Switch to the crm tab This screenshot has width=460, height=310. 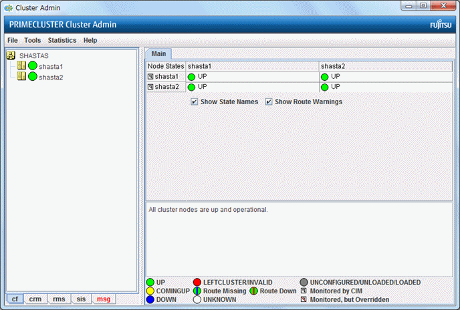35,299
